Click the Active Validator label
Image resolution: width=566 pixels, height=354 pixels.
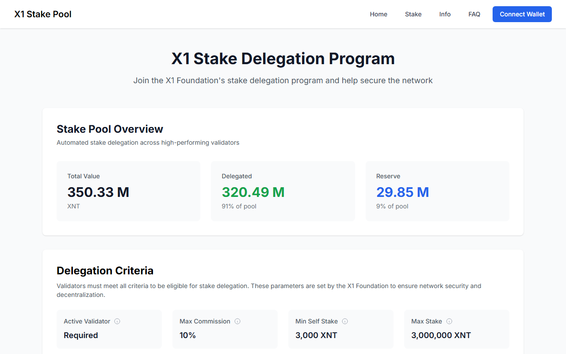click(87, 321)
